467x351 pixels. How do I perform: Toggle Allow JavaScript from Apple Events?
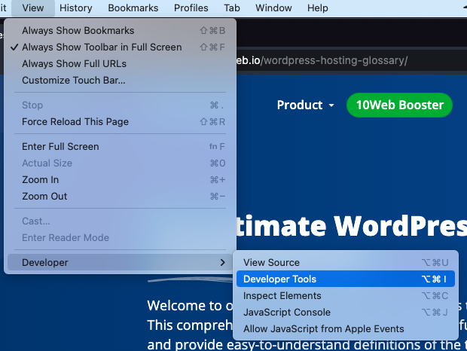(x=323, y=329)
